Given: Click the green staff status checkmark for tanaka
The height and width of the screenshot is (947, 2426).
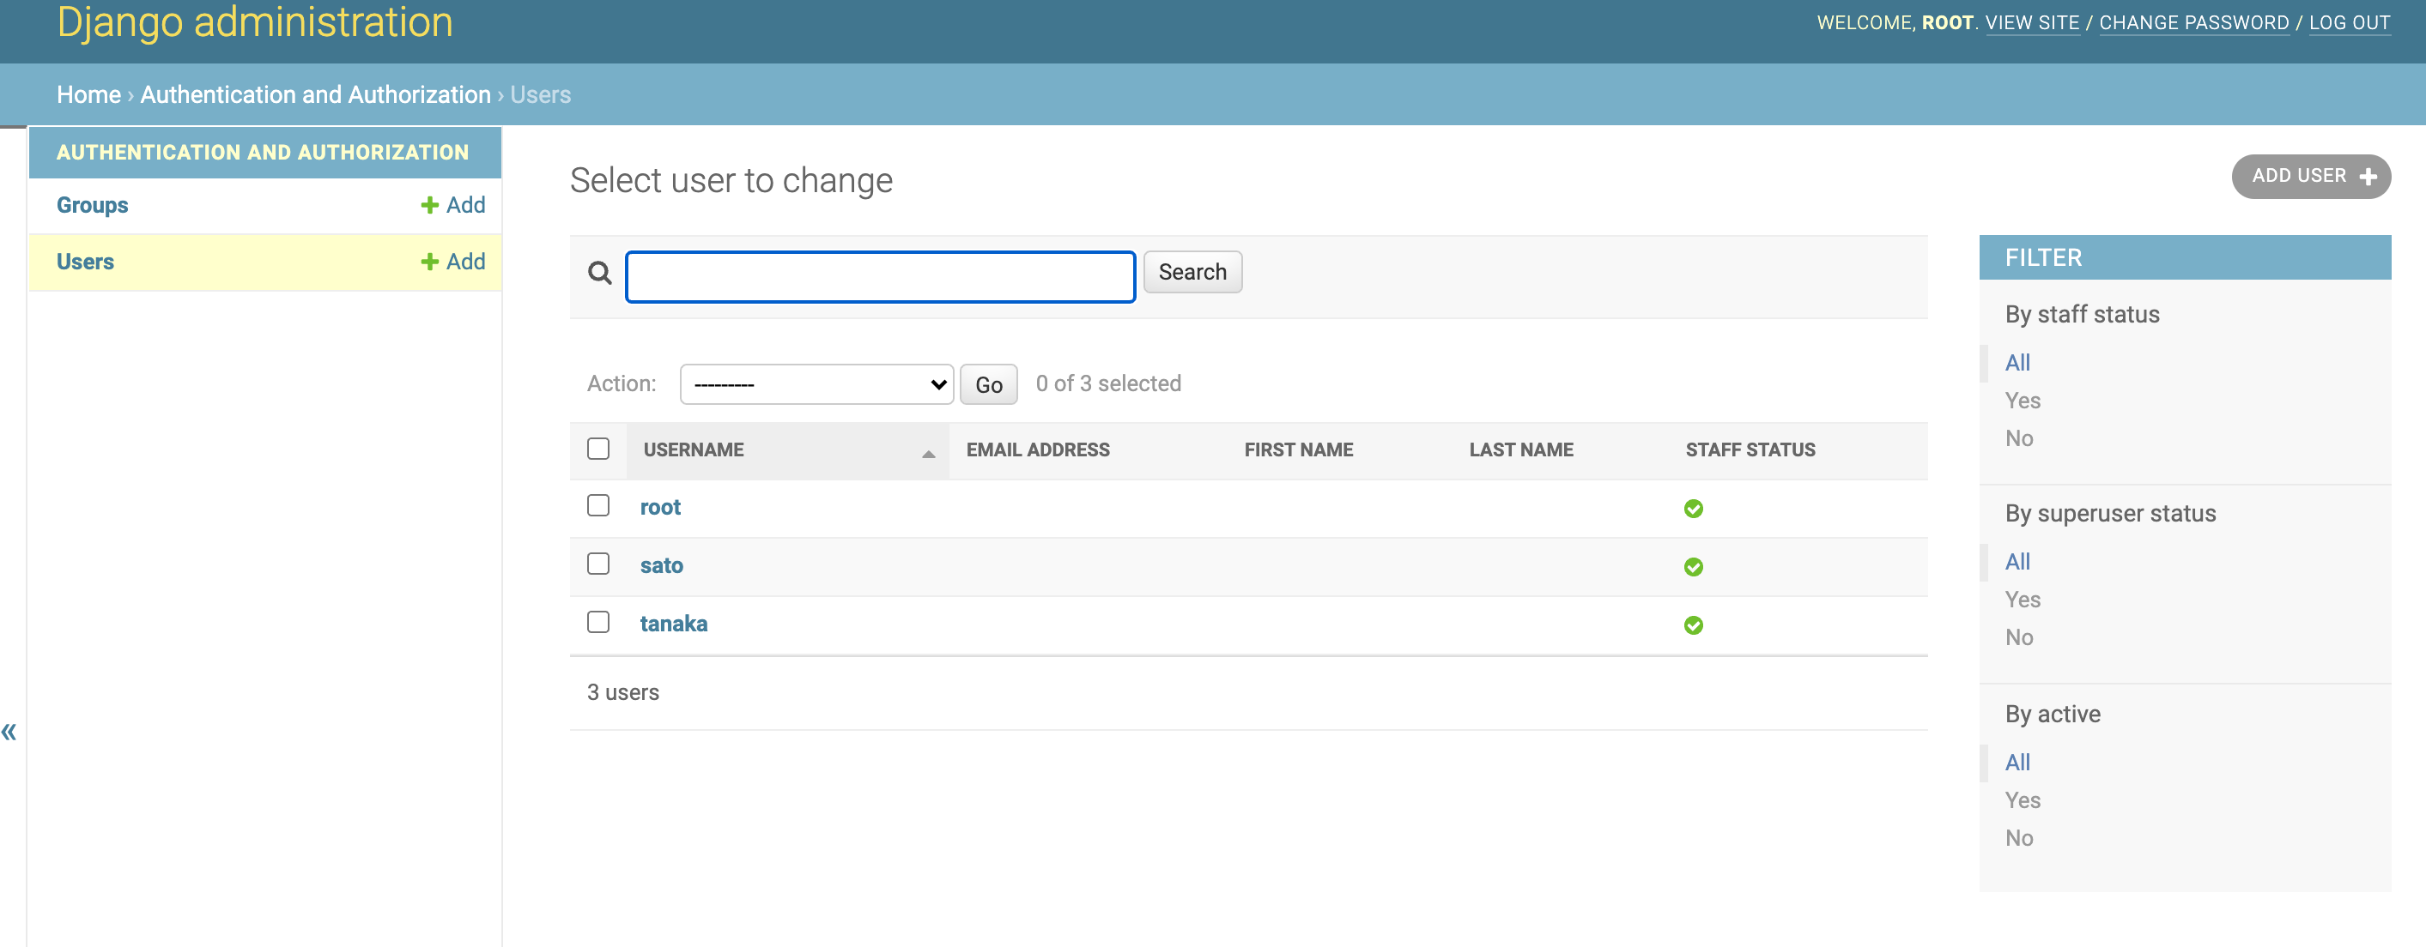Looking at the screenshot, I should [x=1692, y=625].
